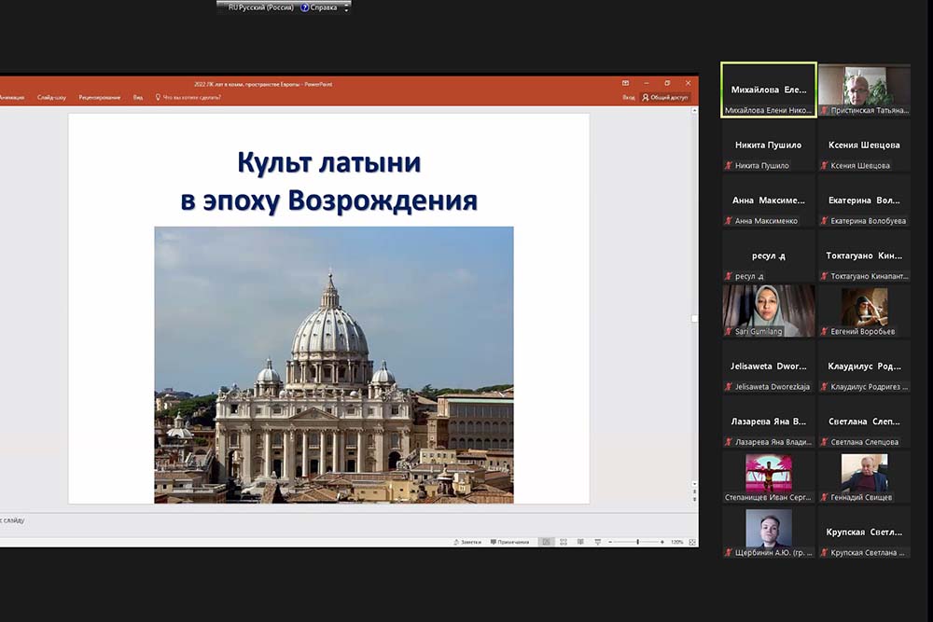Open the Вид ribbon tab
933x622 pixels.
tap(138, 97)
